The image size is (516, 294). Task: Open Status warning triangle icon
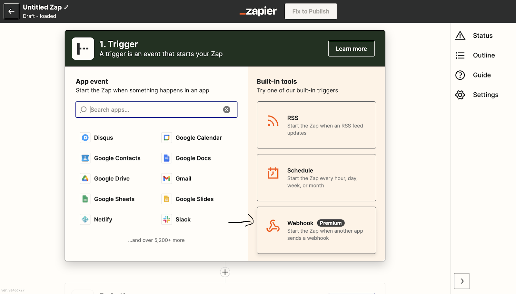[460, 35]
